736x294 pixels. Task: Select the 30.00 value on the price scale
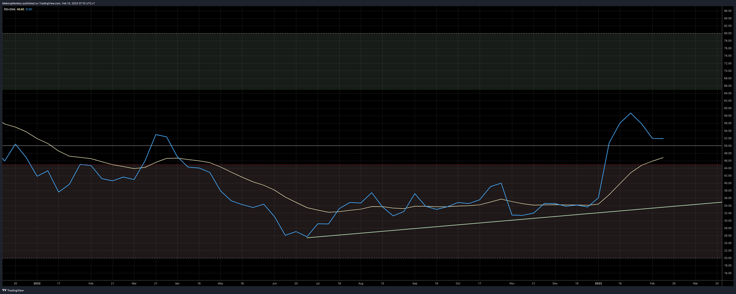click(x=728, y=221)
